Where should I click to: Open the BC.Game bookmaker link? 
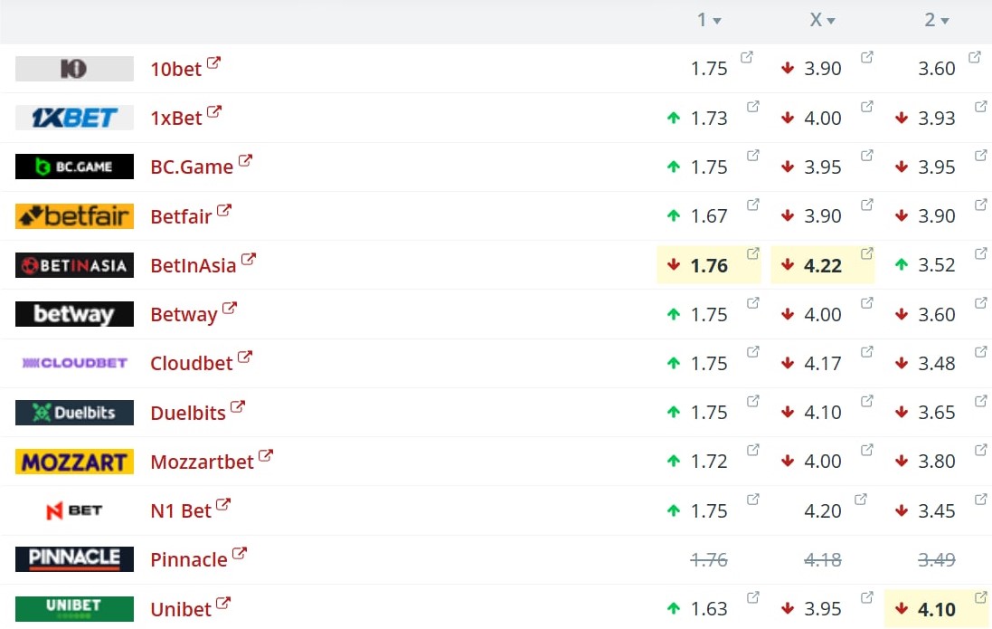coord(192,167)
